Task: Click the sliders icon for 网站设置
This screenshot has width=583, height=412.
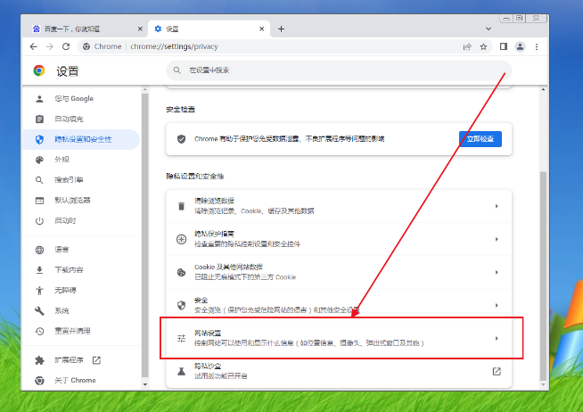Action: pos(181,338)
